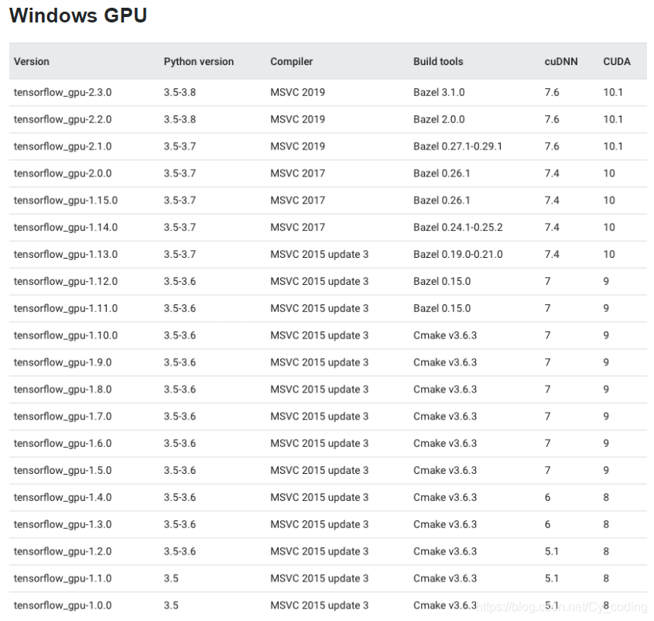Image resolution: width=654 pixels, height=621 pixels.
Task: Click CUDA 9 in tensorflow_gpu-1.5.0 row
Action: [606, 470]
